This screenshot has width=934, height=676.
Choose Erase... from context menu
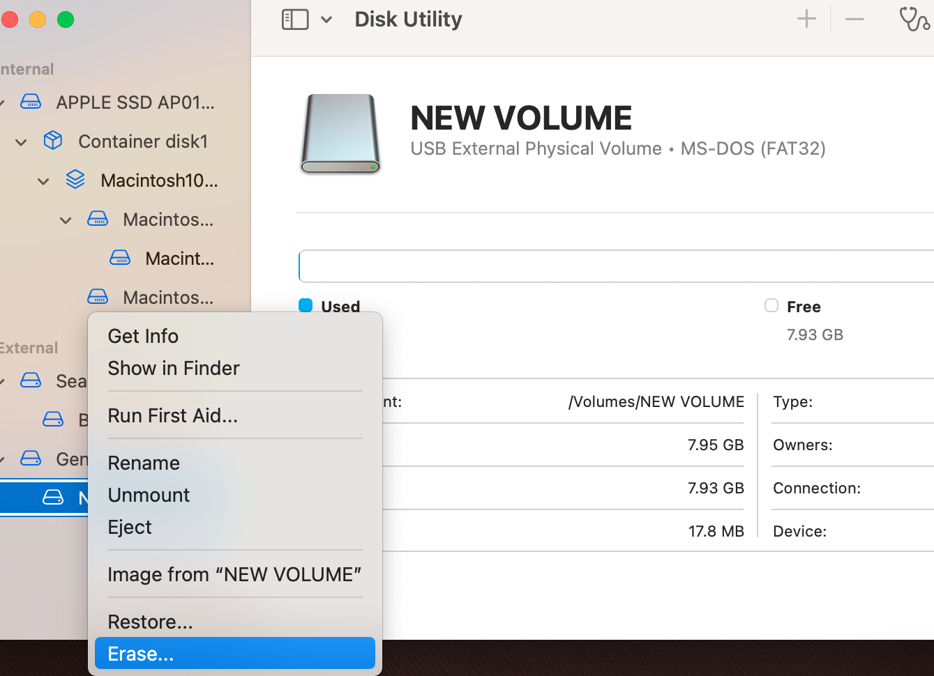[235, 654]
